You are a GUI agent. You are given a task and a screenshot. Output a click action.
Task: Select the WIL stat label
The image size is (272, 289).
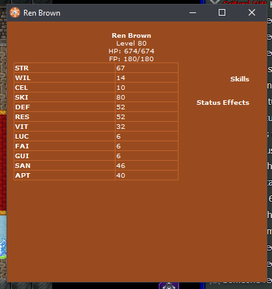click(23, 78)
